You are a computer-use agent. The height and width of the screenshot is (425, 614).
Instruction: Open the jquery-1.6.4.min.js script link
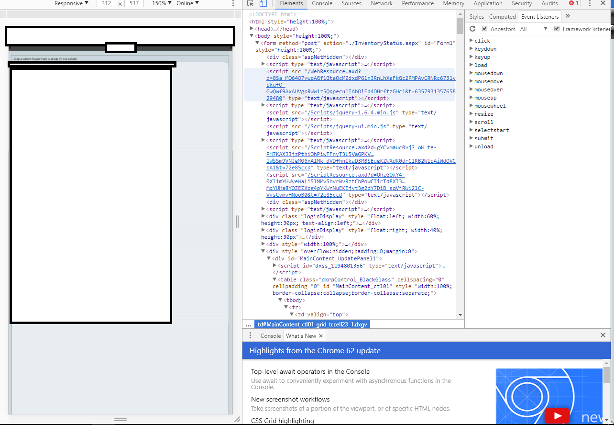click(351, 113)
